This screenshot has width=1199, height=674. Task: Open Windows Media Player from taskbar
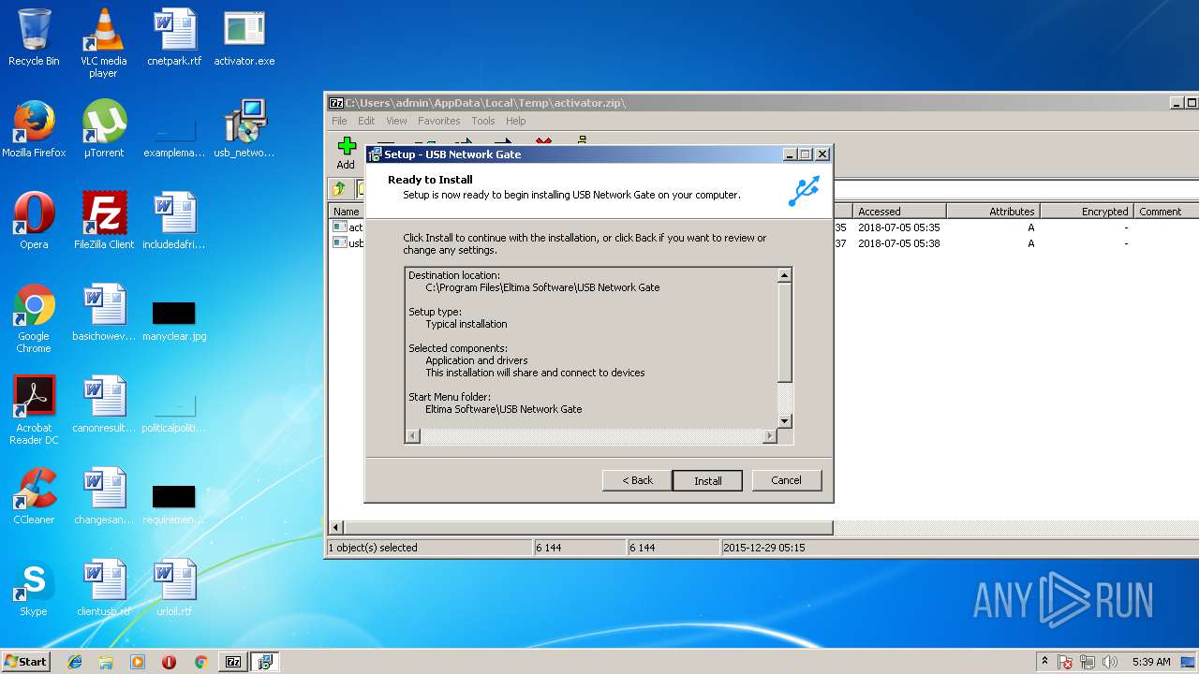(x=138, y=662)
